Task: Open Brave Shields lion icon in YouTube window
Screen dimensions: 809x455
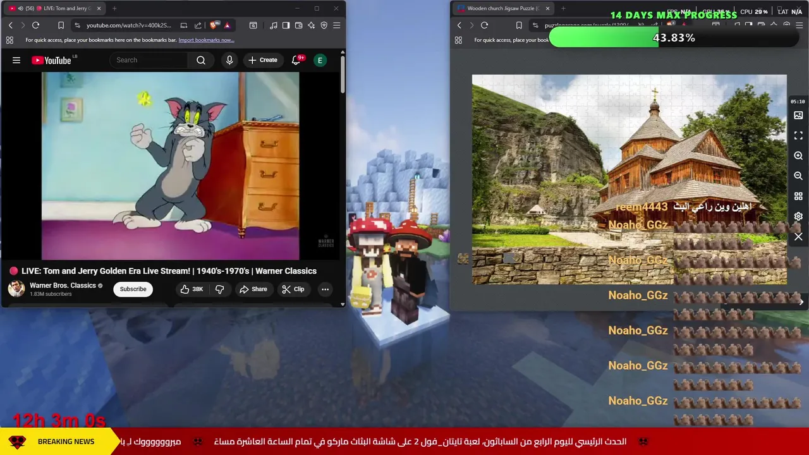Action: coord(214,25)
